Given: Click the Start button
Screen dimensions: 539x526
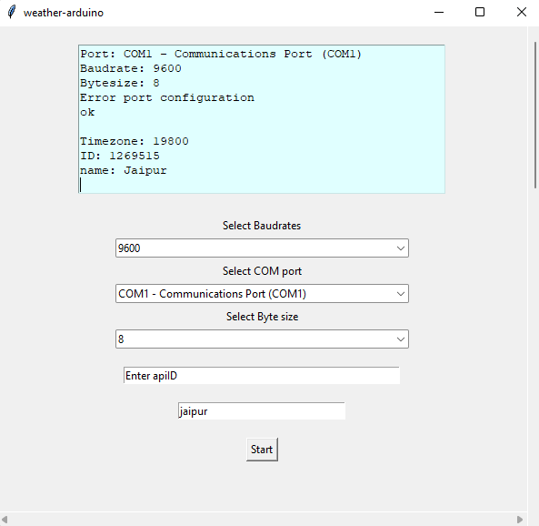Looking at the screenshot, I should (262, 450).
